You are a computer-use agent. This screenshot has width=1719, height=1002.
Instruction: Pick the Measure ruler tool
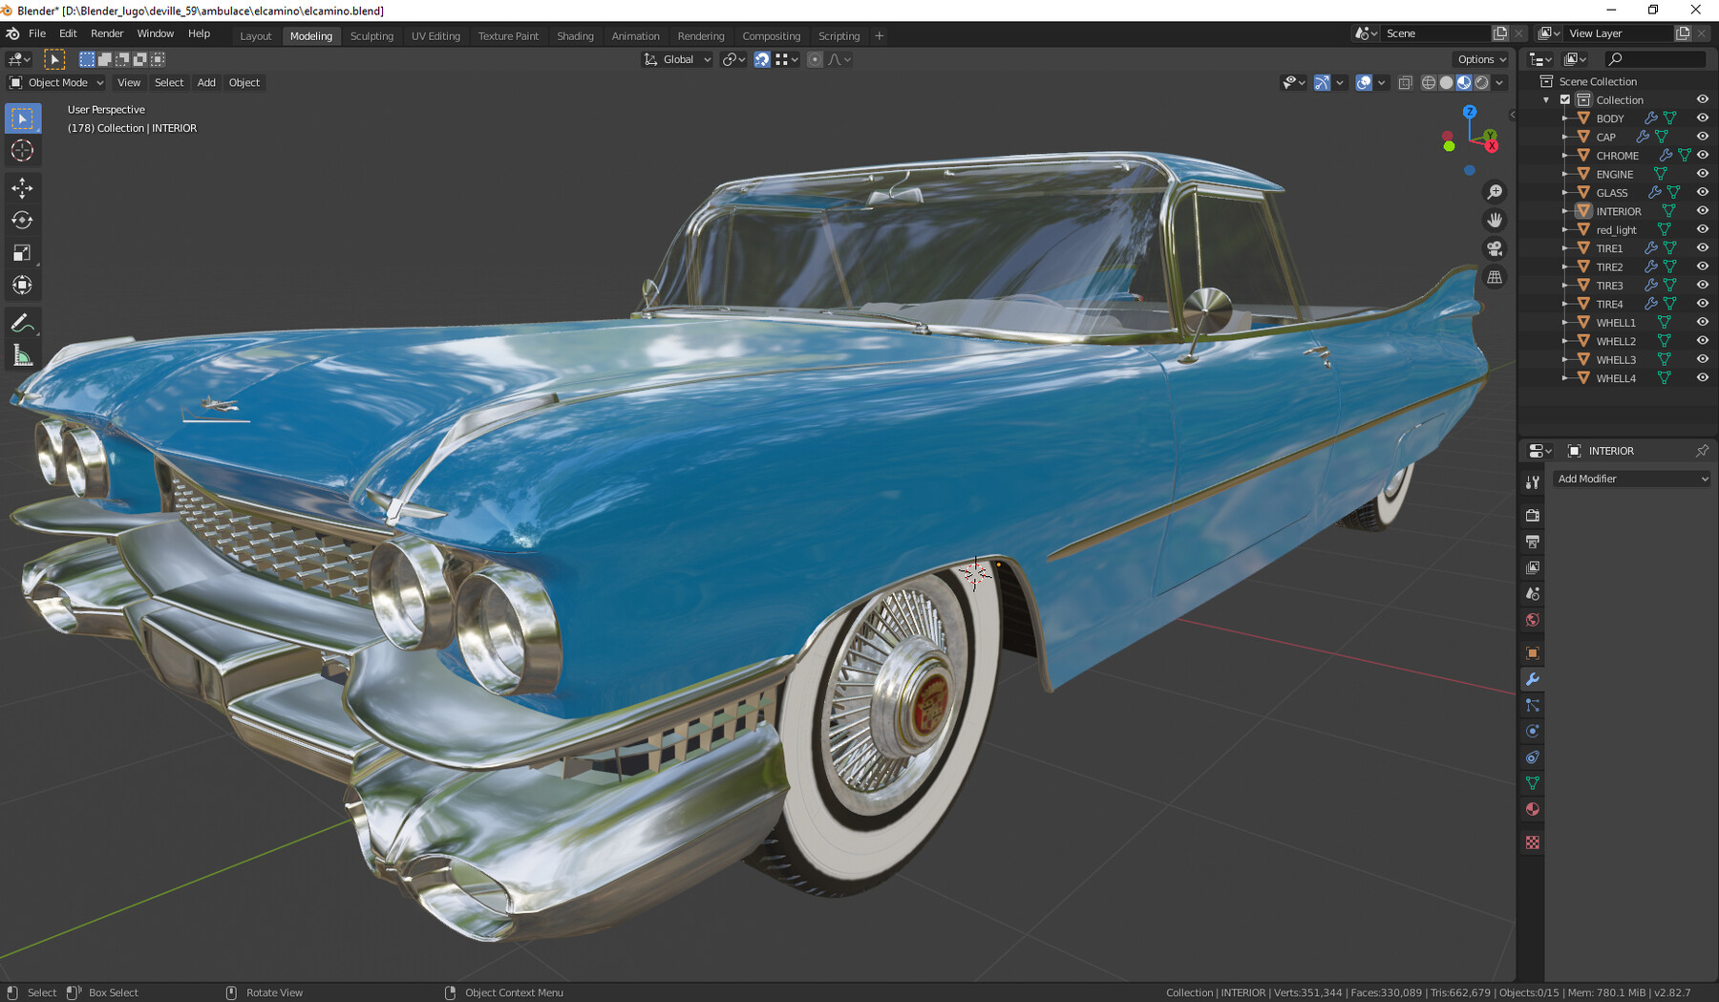[x=22, y=356]
